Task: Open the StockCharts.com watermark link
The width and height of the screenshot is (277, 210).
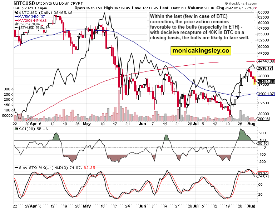Action: coord(242,3)
